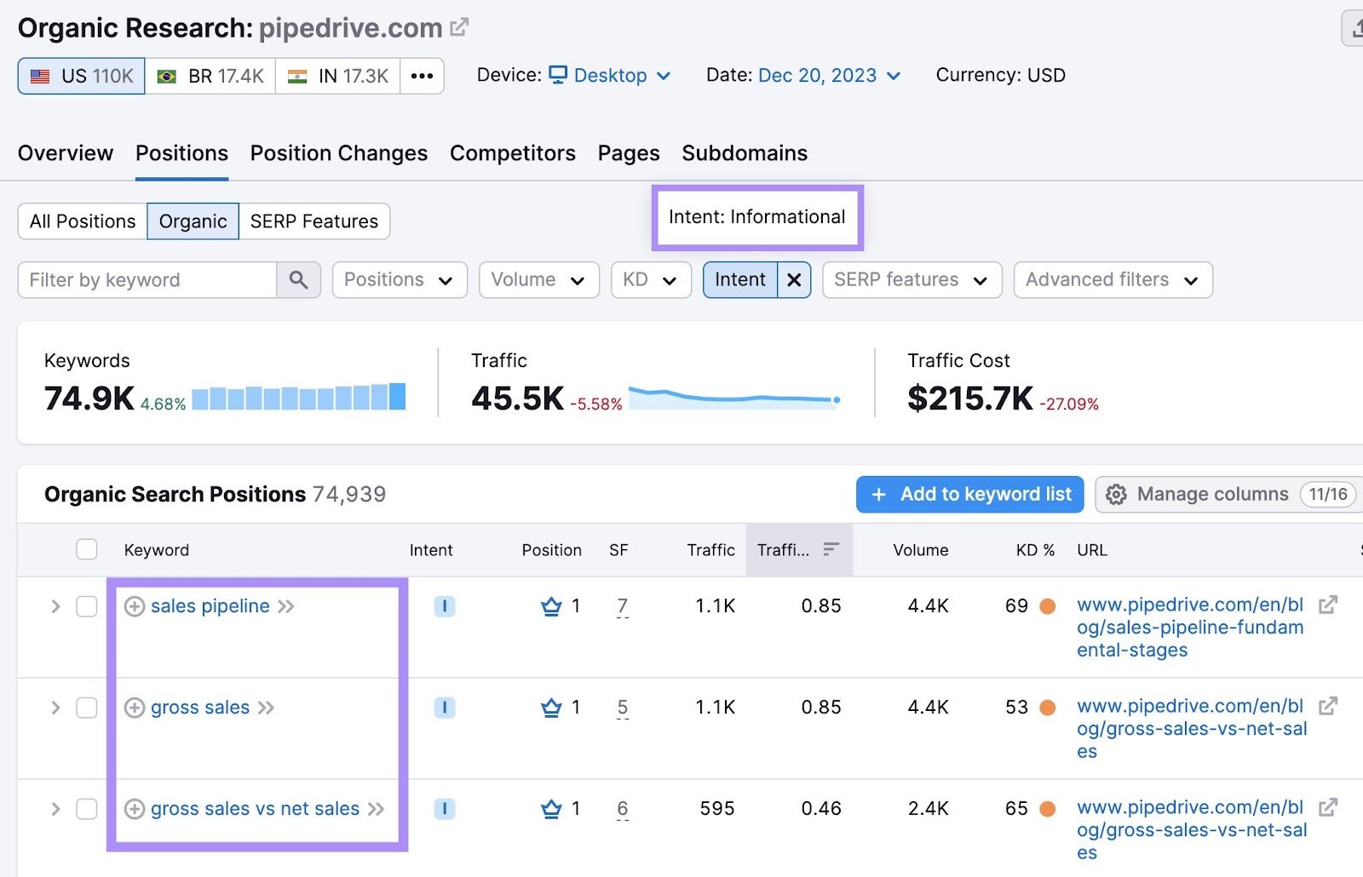Expand the sales pipeline row chevron
This screenshot has width=1363, height=877.
(x=55, y=606)
